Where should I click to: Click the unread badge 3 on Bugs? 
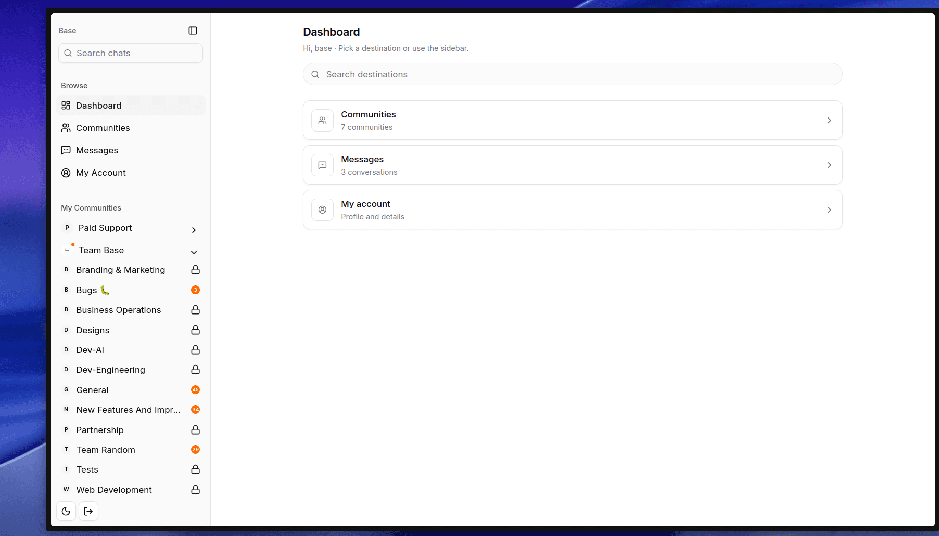pyautogui.click(x=196, y=290)
